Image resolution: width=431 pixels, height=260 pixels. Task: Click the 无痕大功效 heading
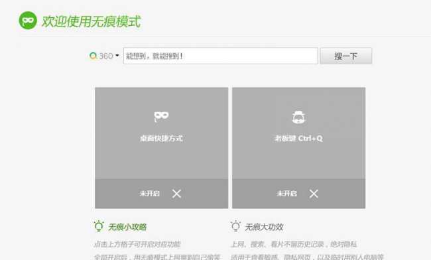pyautogui.click(x=264, y=227)
